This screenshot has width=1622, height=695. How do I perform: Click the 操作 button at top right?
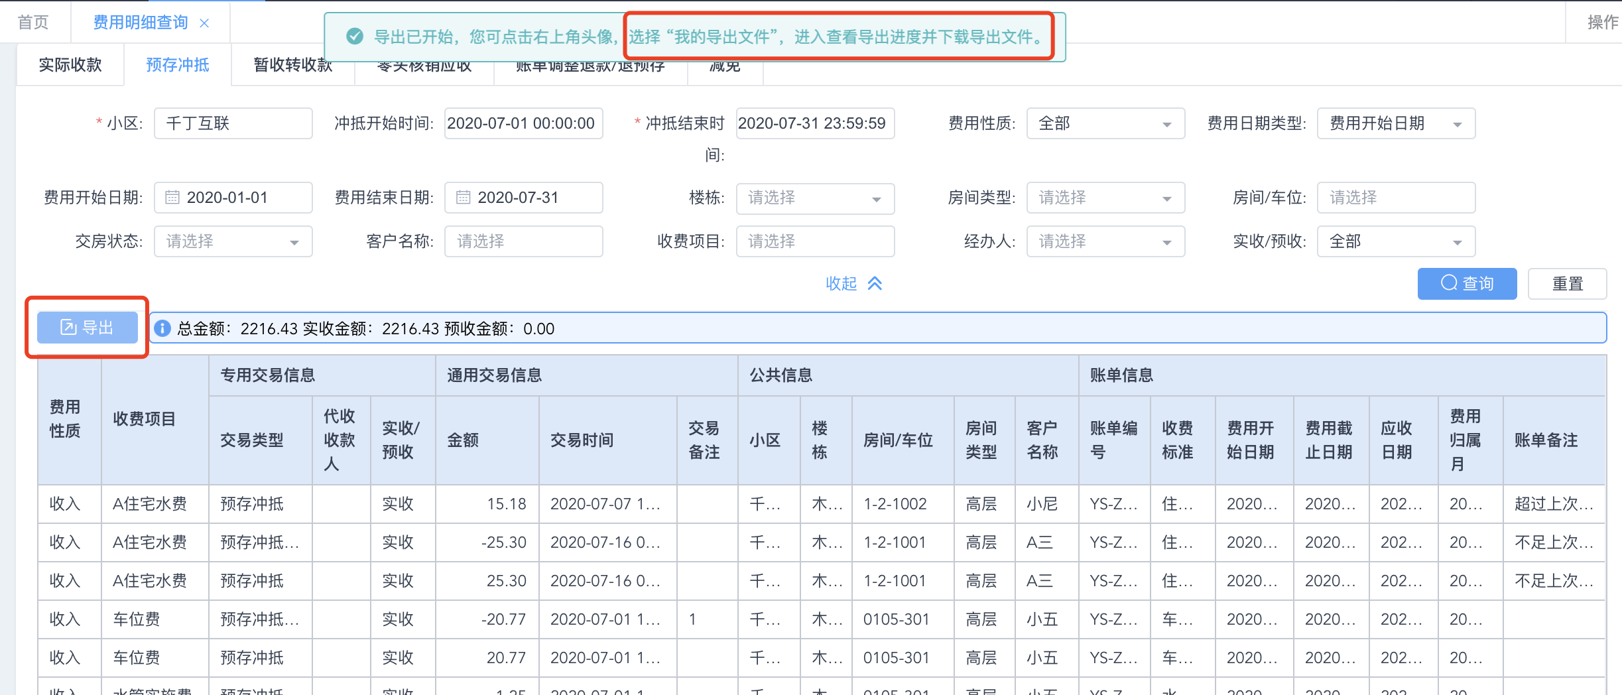[x=1602, y=23]
